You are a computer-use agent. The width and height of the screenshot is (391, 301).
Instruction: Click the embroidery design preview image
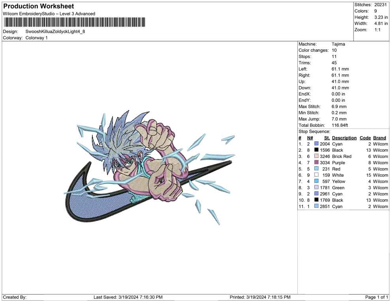pyautogui.click(x=149, y=167)
